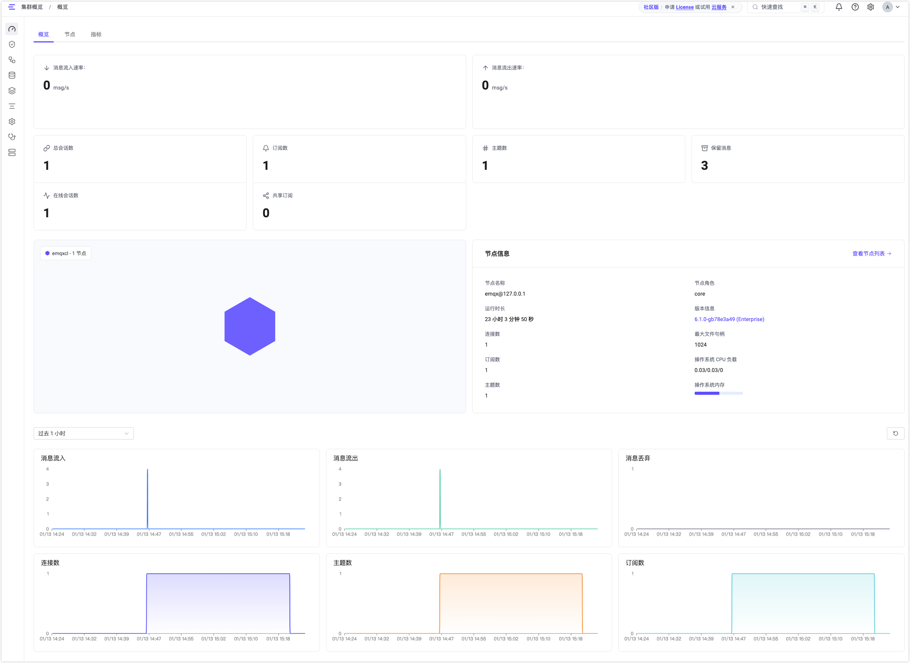Switch to the 指标 tab

(x=96, y=34)
